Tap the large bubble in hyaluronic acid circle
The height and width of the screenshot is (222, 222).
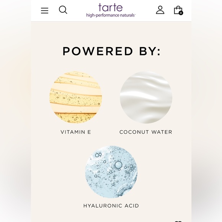[x=118, y=165]
